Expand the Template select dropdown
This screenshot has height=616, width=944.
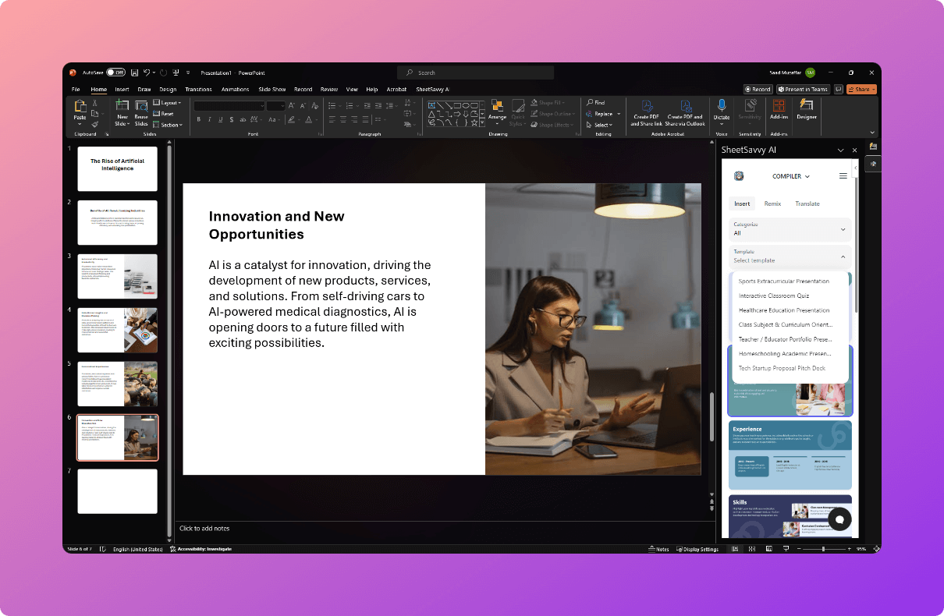[790, 257]
